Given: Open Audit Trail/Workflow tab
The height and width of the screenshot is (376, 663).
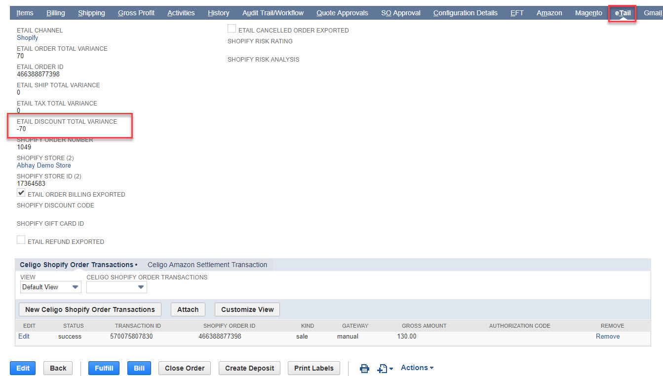Looking at the screenshot, I should click(x=273, y=13).
